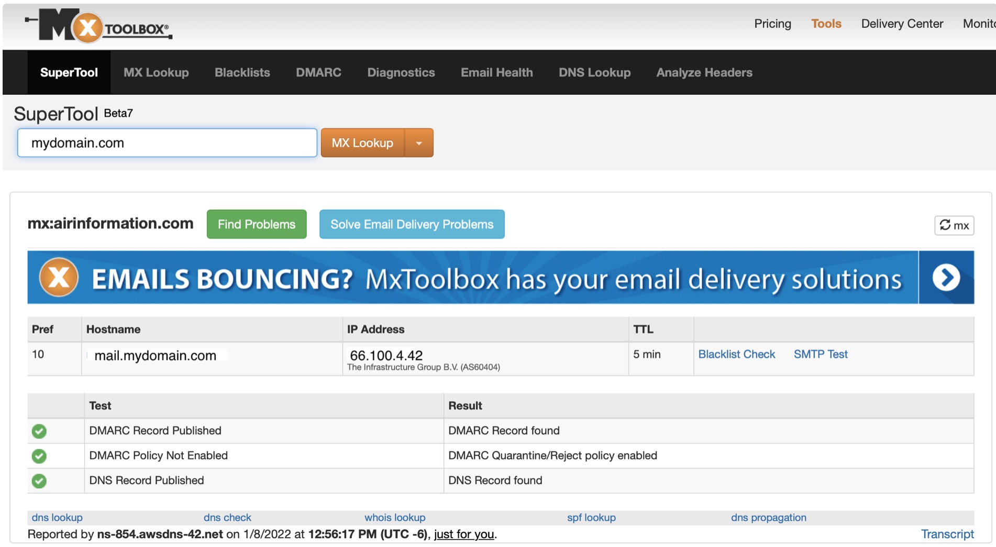The height and width of the screenshot is (547, 996).
Task: Open the MX Lookup options dropdown arrow
Action: click(x=418, y=143)
